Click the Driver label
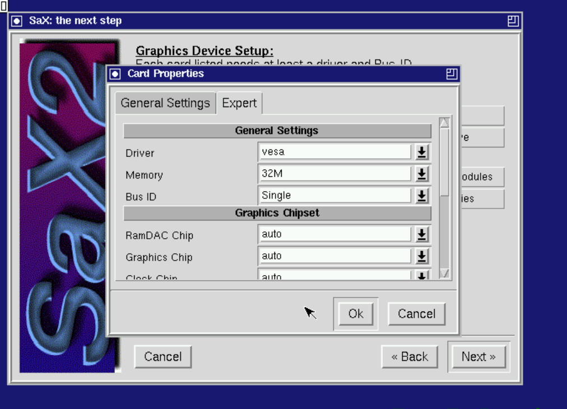567x409 pixels. 140,154
